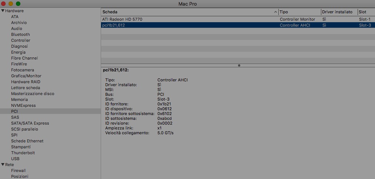Screen dimensions: 375x179
Task: Click Controller Monitor type cell
Action: pyautogui.click(x=298, y=19)
